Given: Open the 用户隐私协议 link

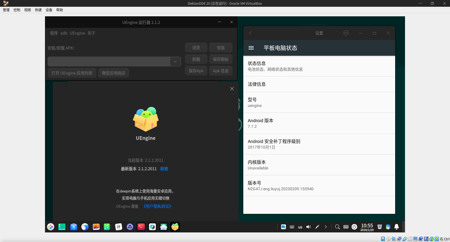Looking at the screenshot, I should (157, 206).
